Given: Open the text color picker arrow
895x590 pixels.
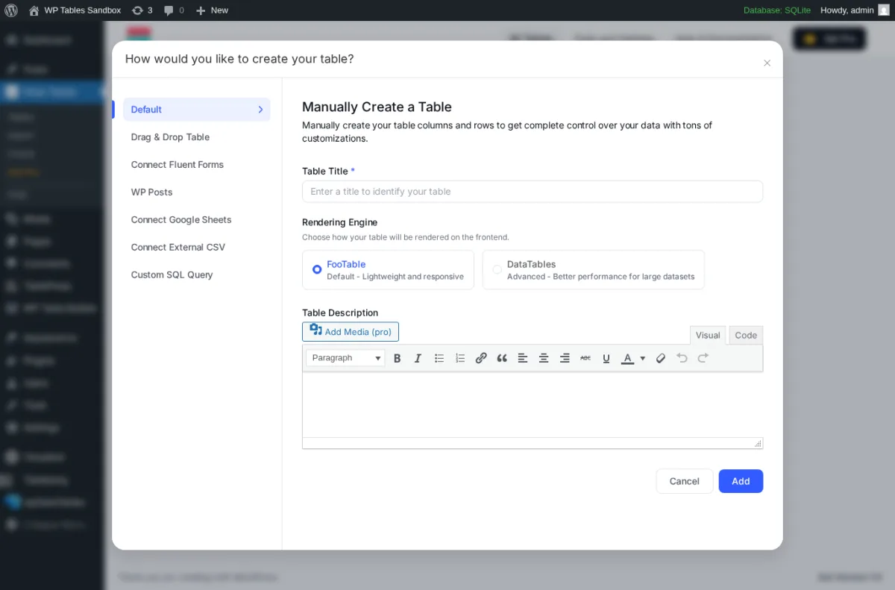Looking at the screenshot, I should pyautogui.click(x=643, y=359).
